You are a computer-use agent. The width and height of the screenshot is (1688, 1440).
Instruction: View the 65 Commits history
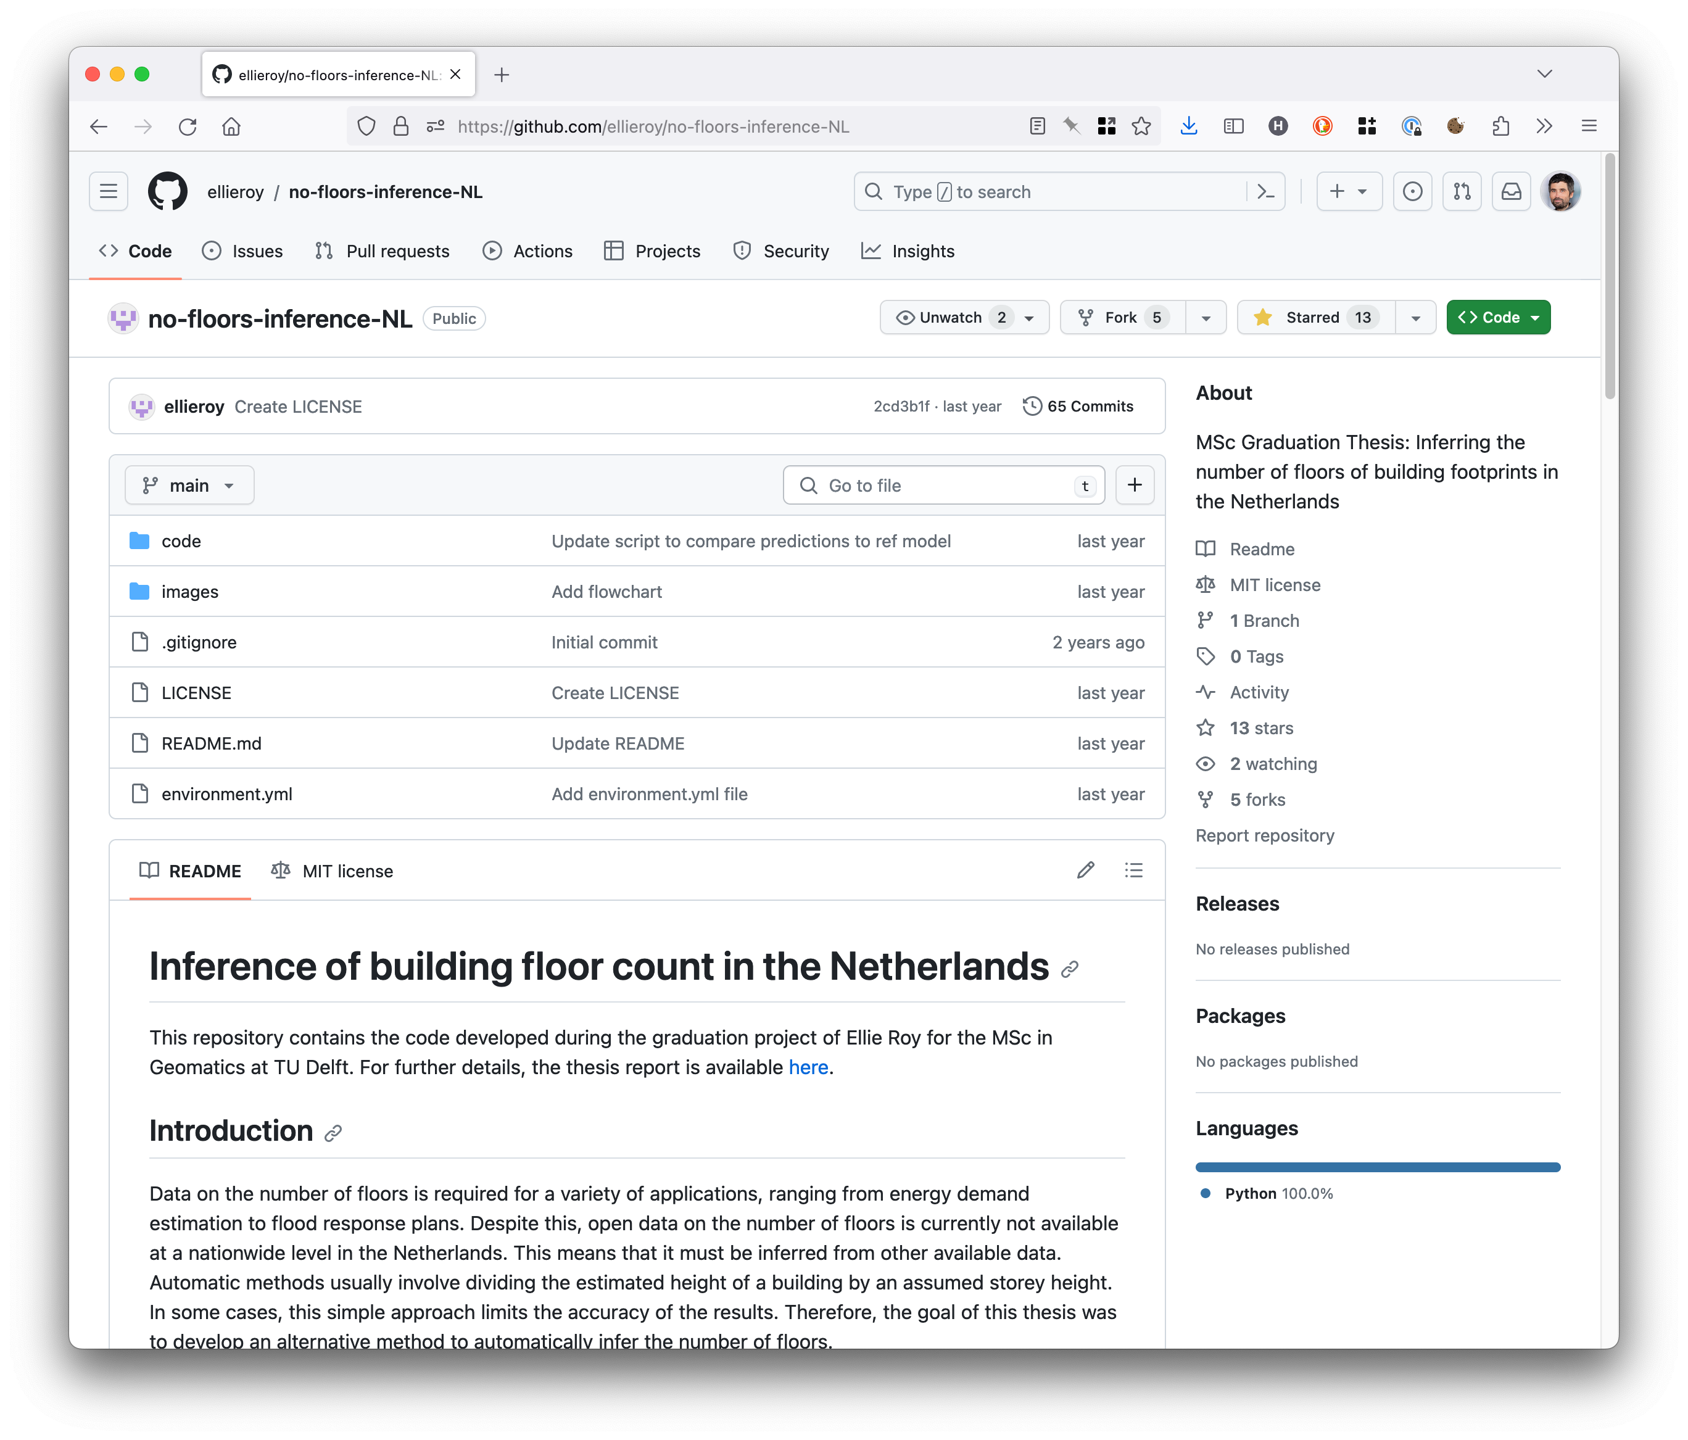[1078, 407]
